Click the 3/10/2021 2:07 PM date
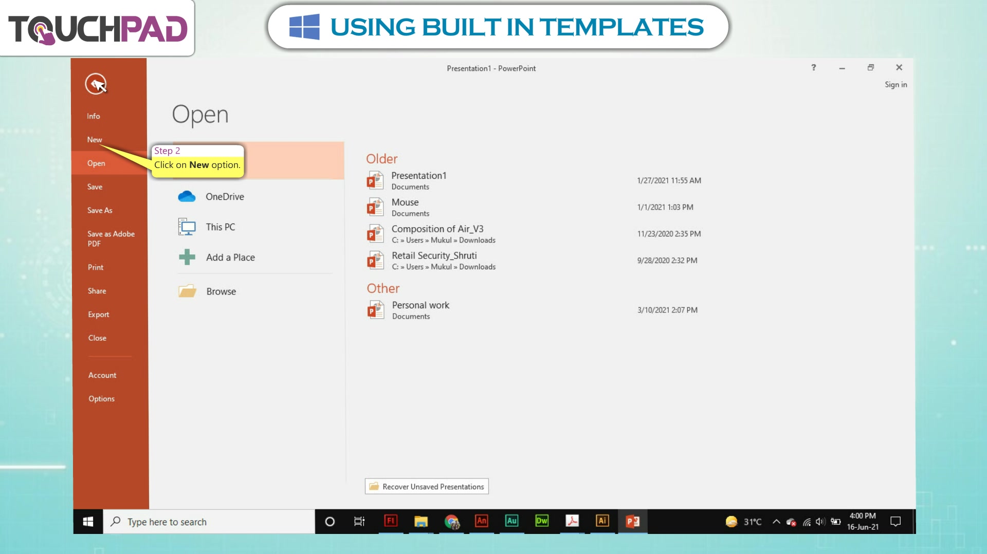 tap(667, 310)
